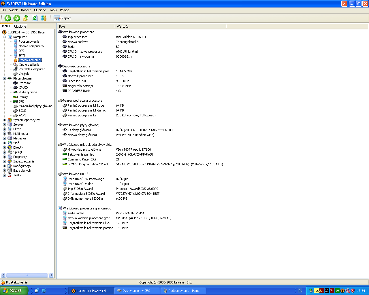This screenshot has height=295, width=369.
Task: Select the IPMI tree item
Action: (x=22, y=55)
